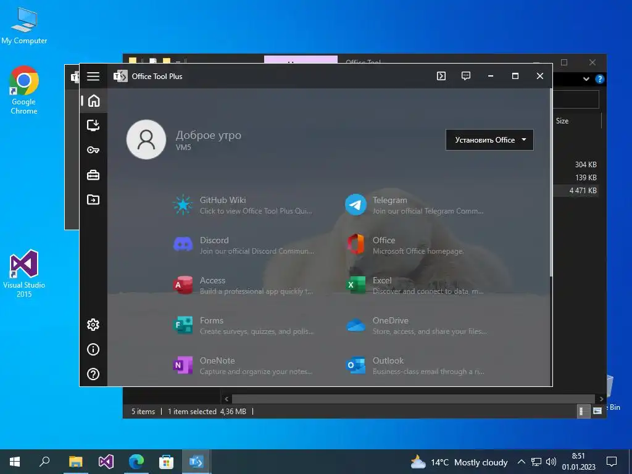Select the 4 471 KB file row in Explorer
The image size is (632, 474).
click(576, 191)
